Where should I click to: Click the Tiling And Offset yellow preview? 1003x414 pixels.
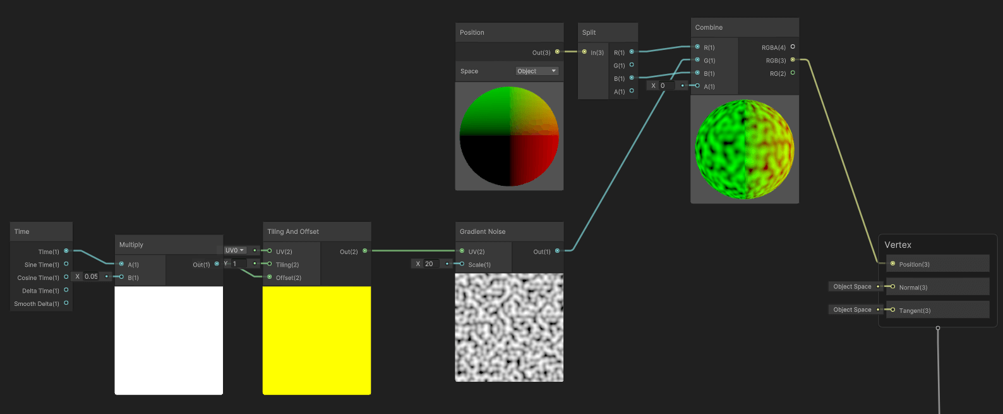pyautogui.click(x=317, y=341)
